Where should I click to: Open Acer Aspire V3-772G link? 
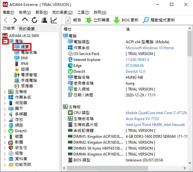click(142, 119)
